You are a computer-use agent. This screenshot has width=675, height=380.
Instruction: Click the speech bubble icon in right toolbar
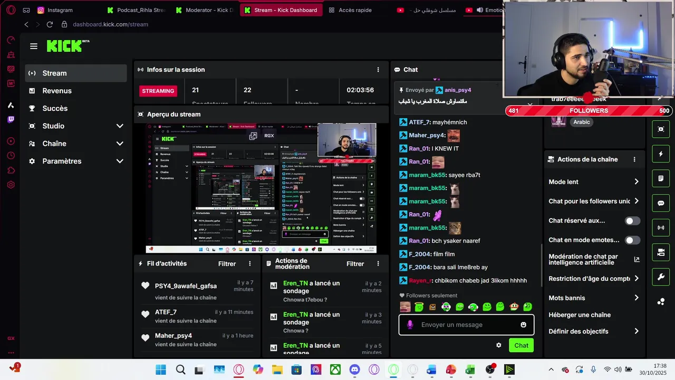tap(661, 203)
